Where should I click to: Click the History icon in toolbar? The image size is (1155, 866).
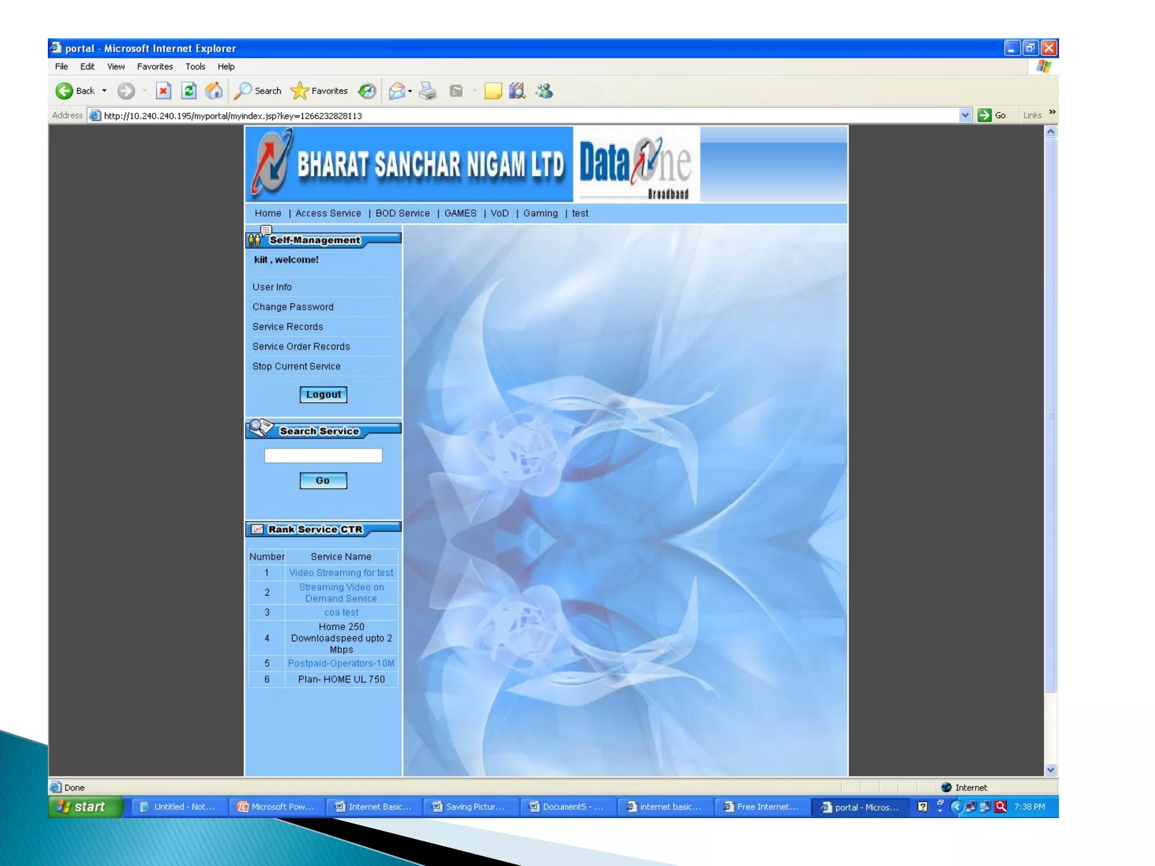click(367, 91)
